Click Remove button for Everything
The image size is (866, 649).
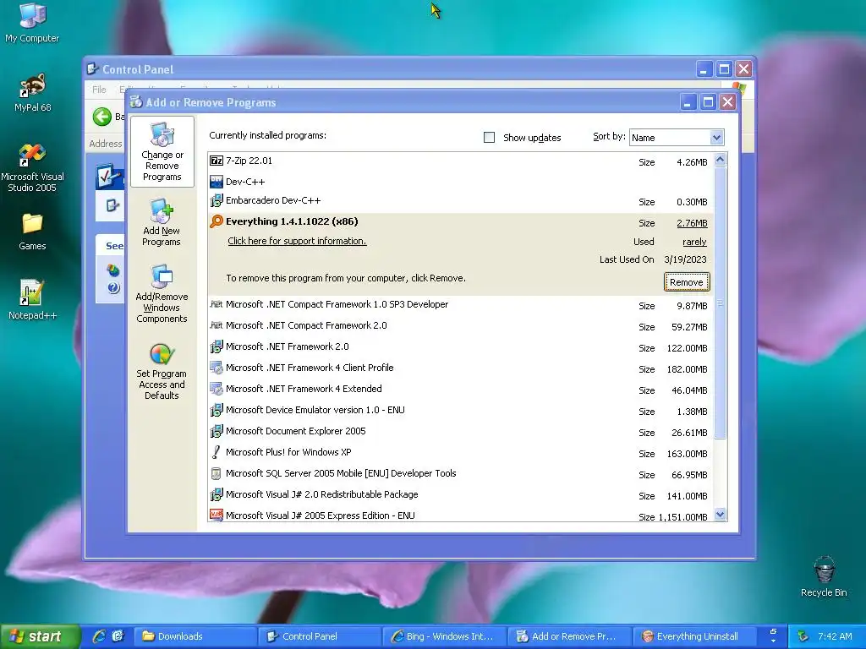pos(687,282)
